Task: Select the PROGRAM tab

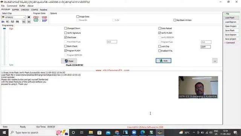Action: [6, 9]
